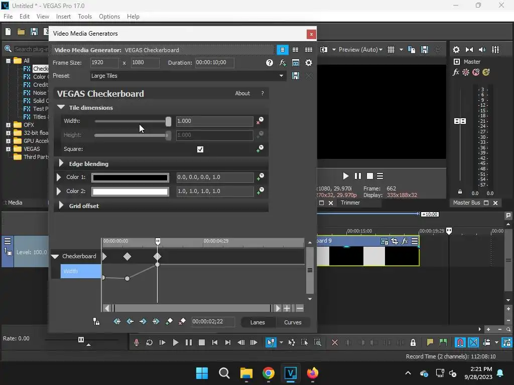Toggle animation for Square parameter
The image size is (514, 385).
260,148
